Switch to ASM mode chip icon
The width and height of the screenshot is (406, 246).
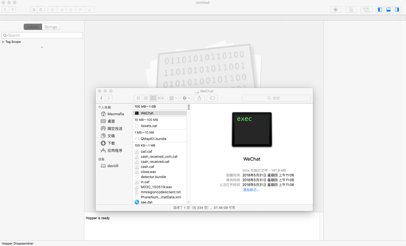coord(335,10)
